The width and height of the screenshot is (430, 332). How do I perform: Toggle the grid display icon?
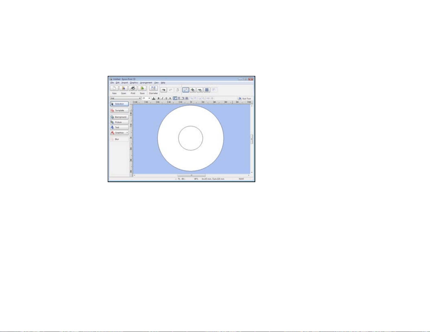[207, 90]
